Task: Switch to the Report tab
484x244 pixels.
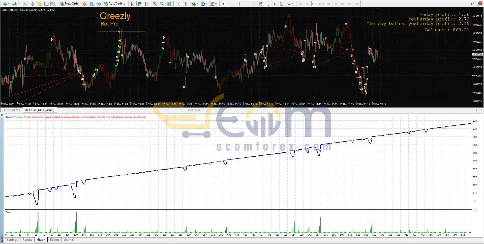Action: [x=54, y=240]
